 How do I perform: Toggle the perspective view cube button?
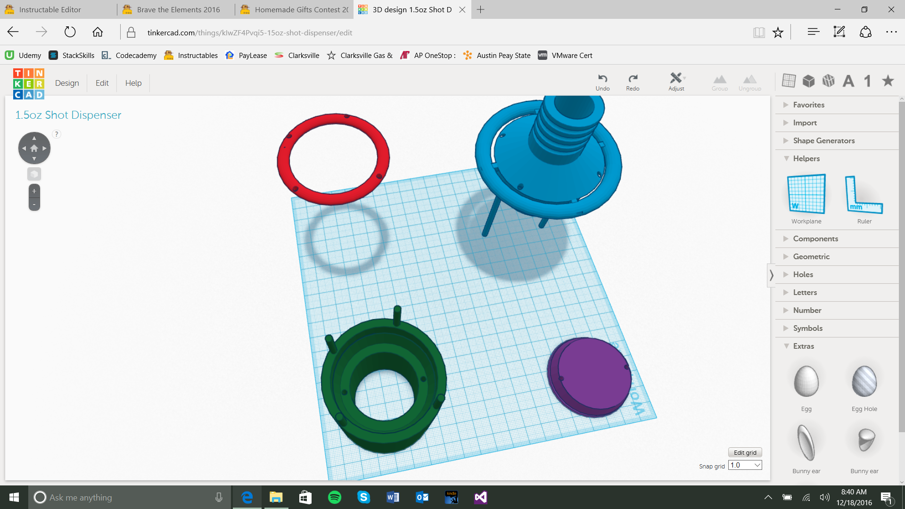[34, 174]
